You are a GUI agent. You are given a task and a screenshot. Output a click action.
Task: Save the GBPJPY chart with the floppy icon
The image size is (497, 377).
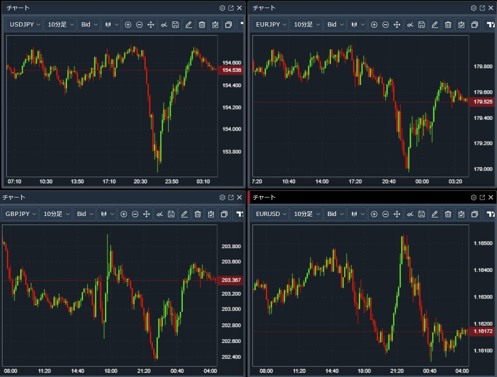[171, 214]
